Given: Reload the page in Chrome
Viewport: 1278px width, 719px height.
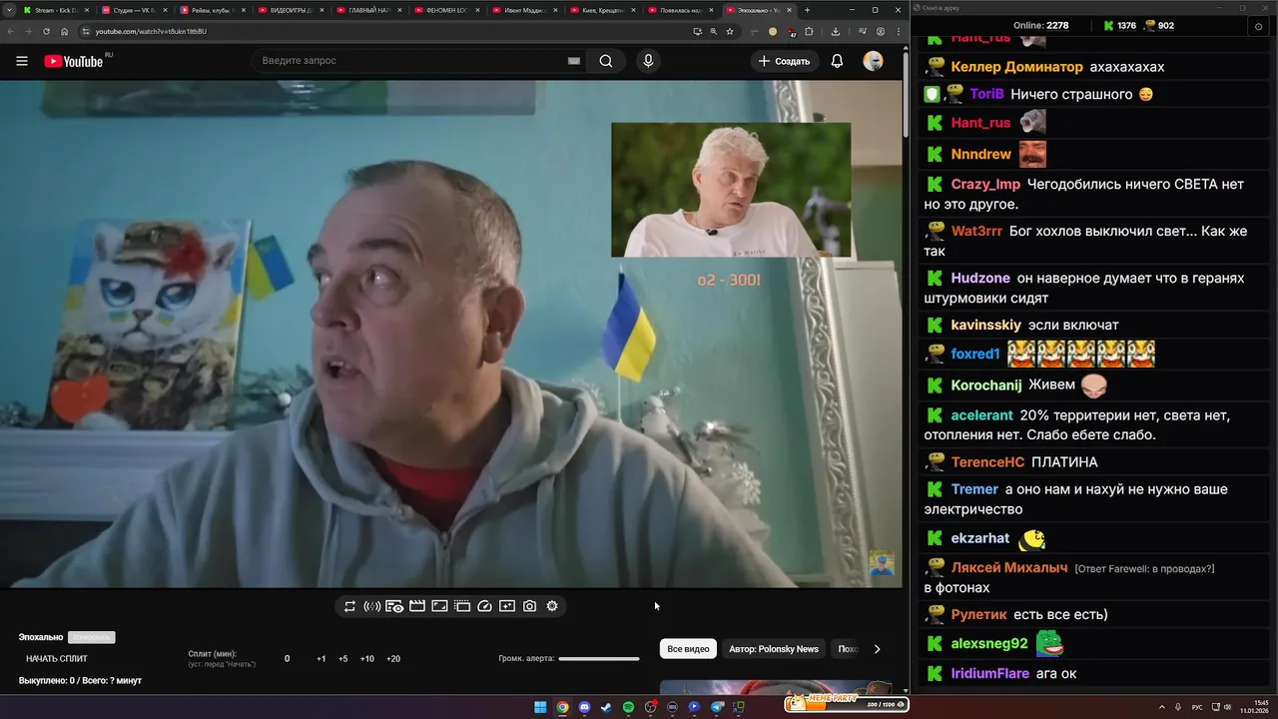Looking at the screenshot, I should point(46,31).
